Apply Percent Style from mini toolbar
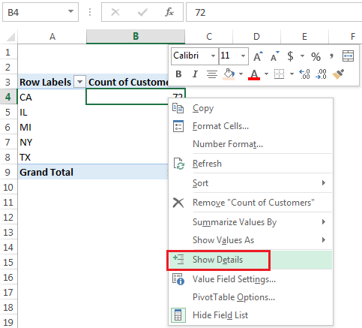Image resolution: width=362 pixels, height=328 pixels. [316, 56]
